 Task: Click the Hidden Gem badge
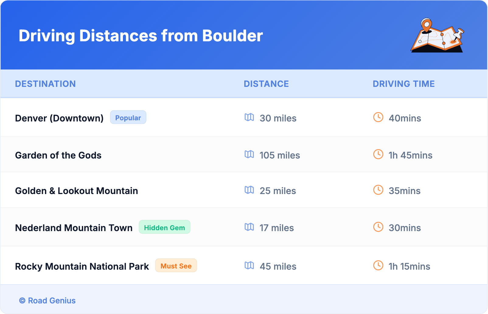pyautogui.click(x=164, y=227)
